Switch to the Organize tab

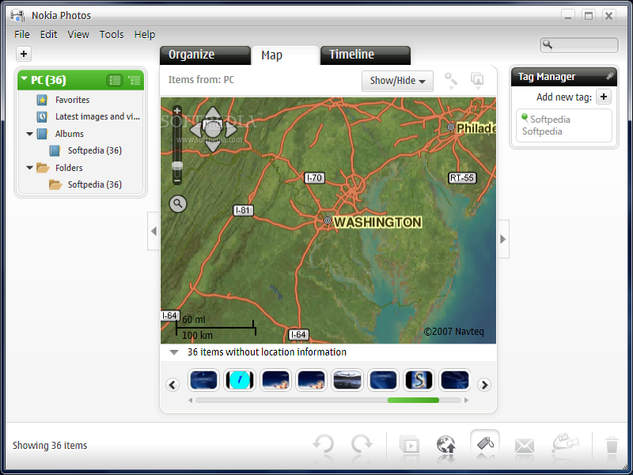pos(205,55)
